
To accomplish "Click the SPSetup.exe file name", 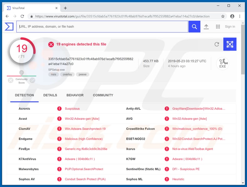I will tap(56, 70).
